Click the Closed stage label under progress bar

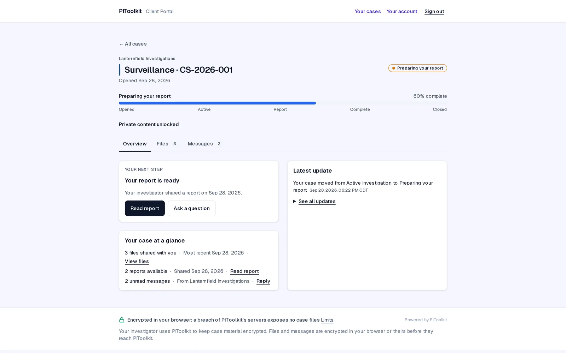tap(440, 109)
